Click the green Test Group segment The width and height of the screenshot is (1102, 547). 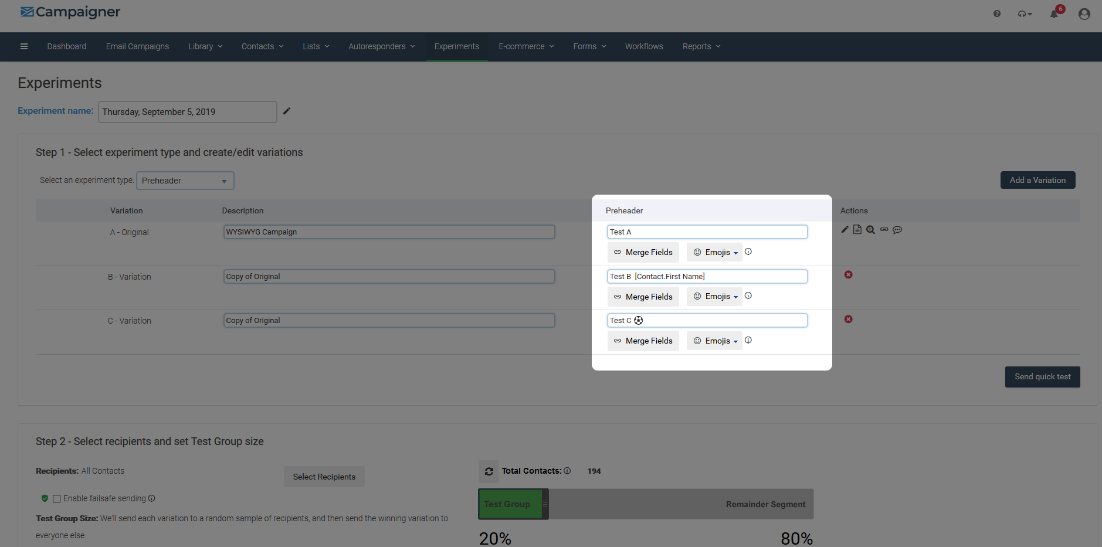pos(510,504)
